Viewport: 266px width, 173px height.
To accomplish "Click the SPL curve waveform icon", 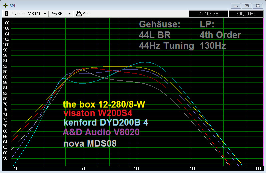I will [54, 14].
